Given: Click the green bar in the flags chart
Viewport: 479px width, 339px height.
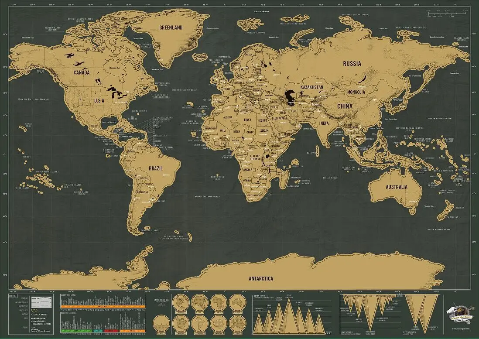Looking at the screenshot, I should pos(76,331).
